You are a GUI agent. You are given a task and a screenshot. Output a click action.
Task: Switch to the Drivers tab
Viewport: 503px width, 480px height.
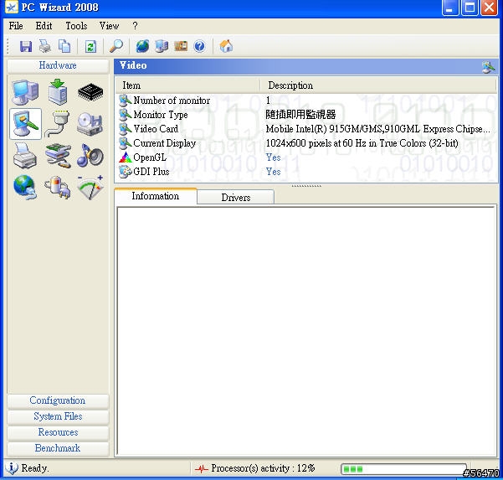(x=236, y=197)
